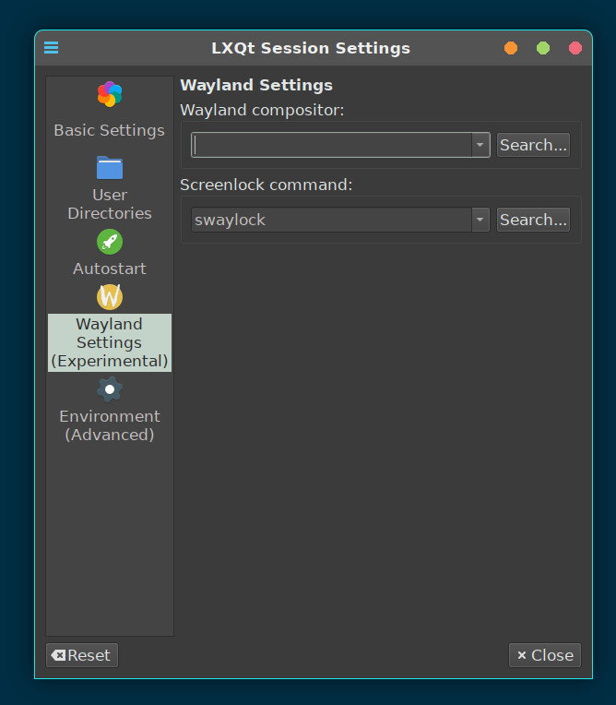616x705 pixels.
Task: Open the hamburger window menu icon
Action: [x=51, y=47]
